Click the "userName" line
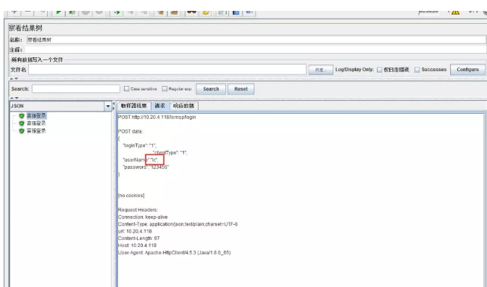 click(141, 159)
